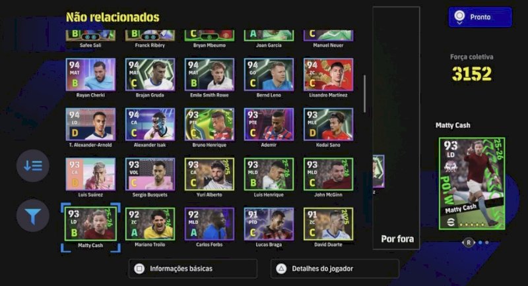Click the Pronto button
This screenshot has height=286, width=528.
[480, 17]
